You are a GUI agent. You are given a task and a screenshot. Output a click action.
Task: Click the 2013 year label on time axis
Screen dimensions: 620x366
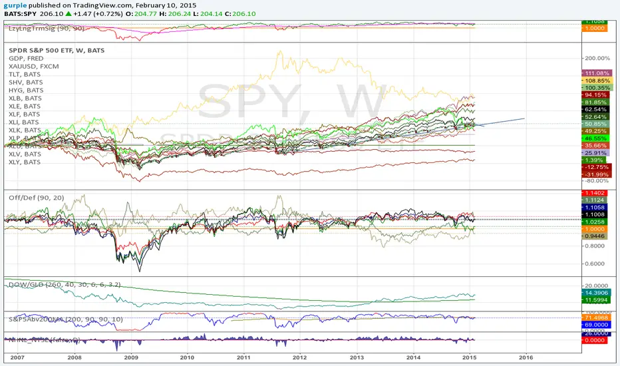[357, 358]
